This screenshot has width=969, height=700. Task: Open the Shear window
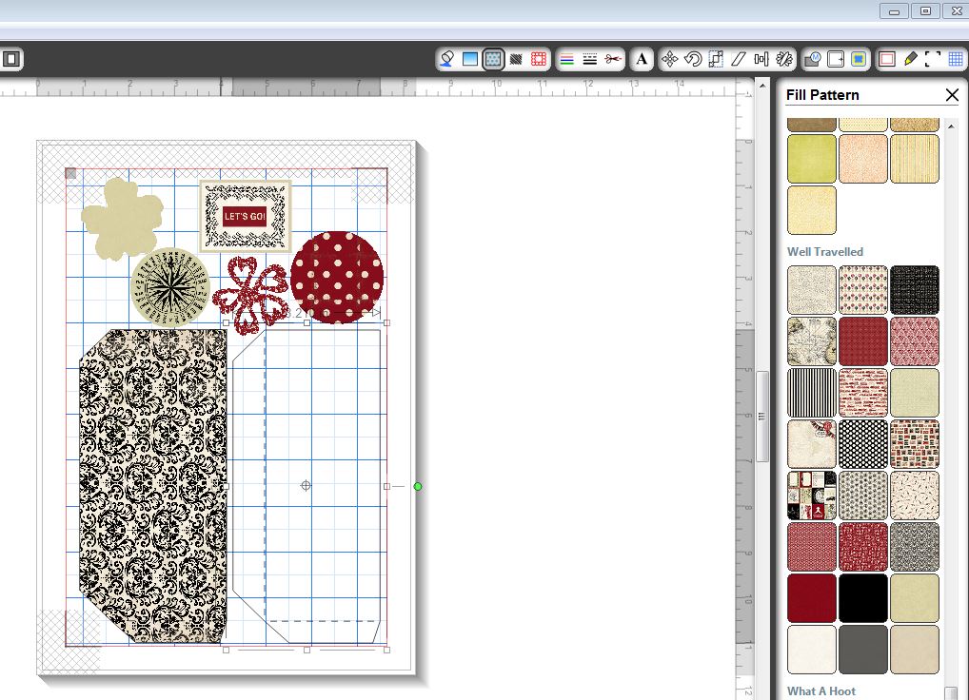739,59
